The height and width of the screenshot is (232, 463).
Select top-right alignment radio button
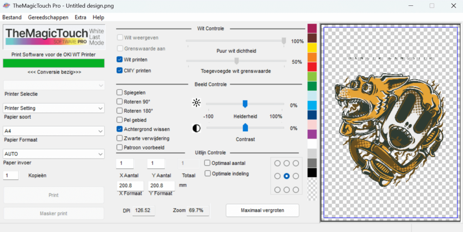[x=296, y=163]
